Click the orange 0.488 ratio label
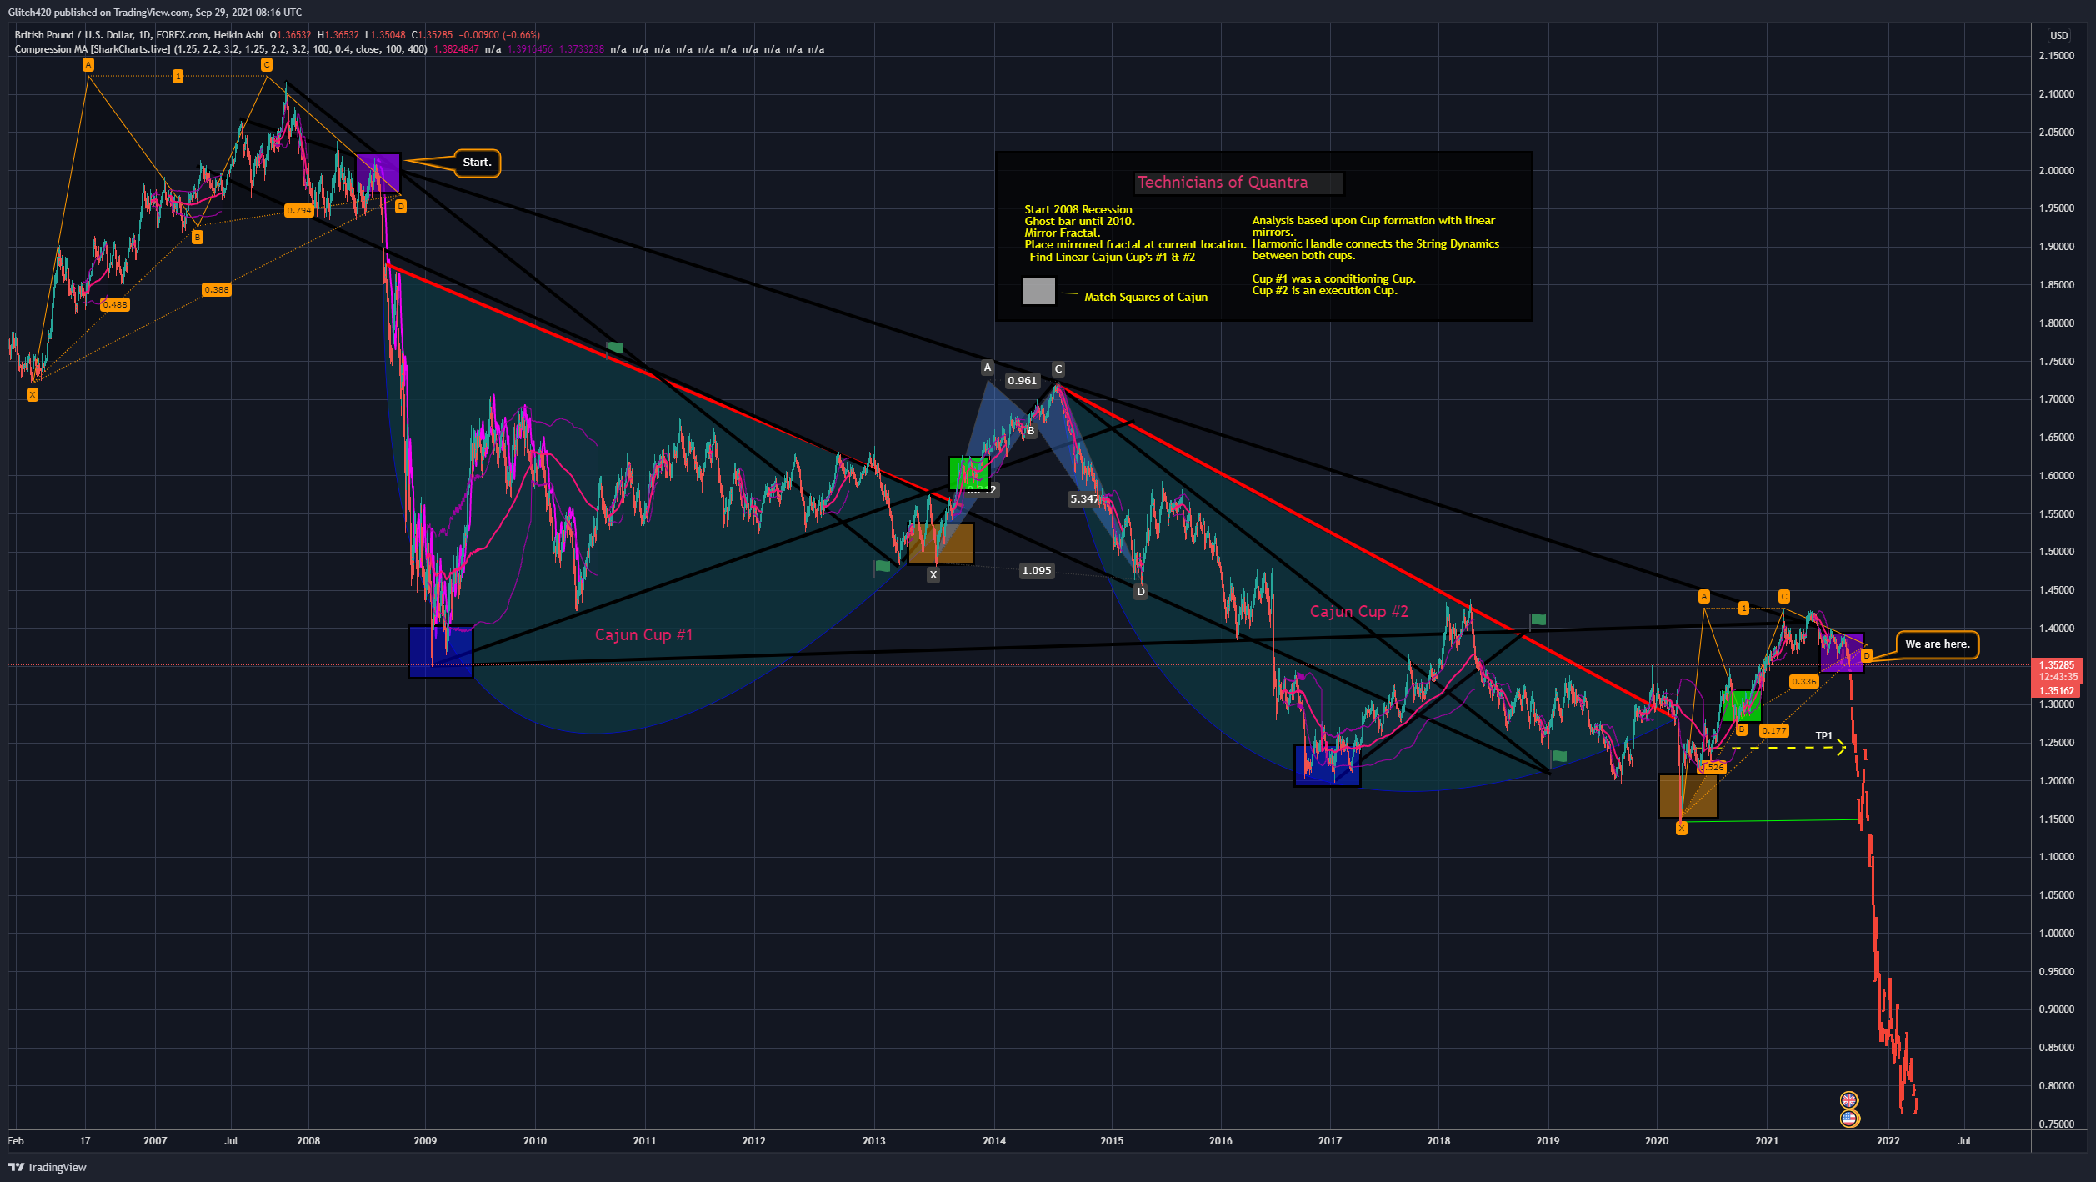The image size is (2096, 1182). (x=115, y=305)
